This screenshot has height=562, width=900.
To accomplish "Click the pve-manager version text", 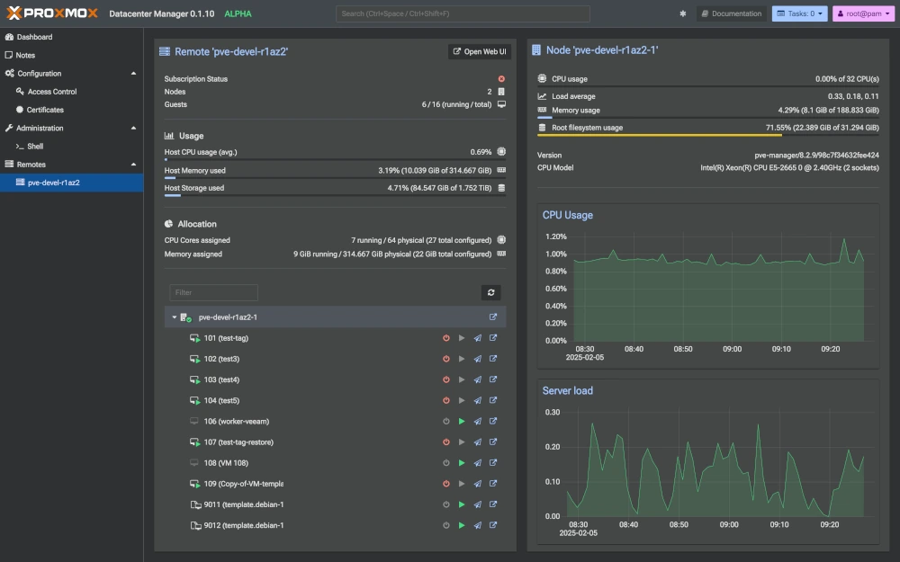I will (x=816, y=156).
